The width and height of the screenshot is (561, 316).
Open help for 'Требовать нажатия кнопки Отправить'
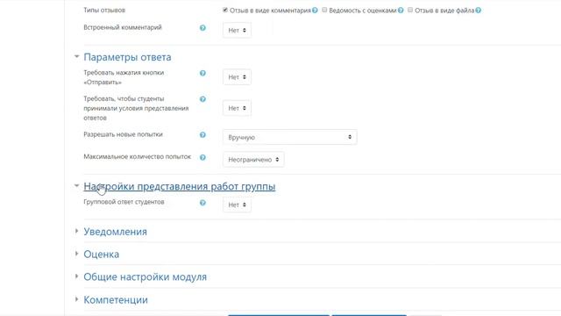pos(202,73)
